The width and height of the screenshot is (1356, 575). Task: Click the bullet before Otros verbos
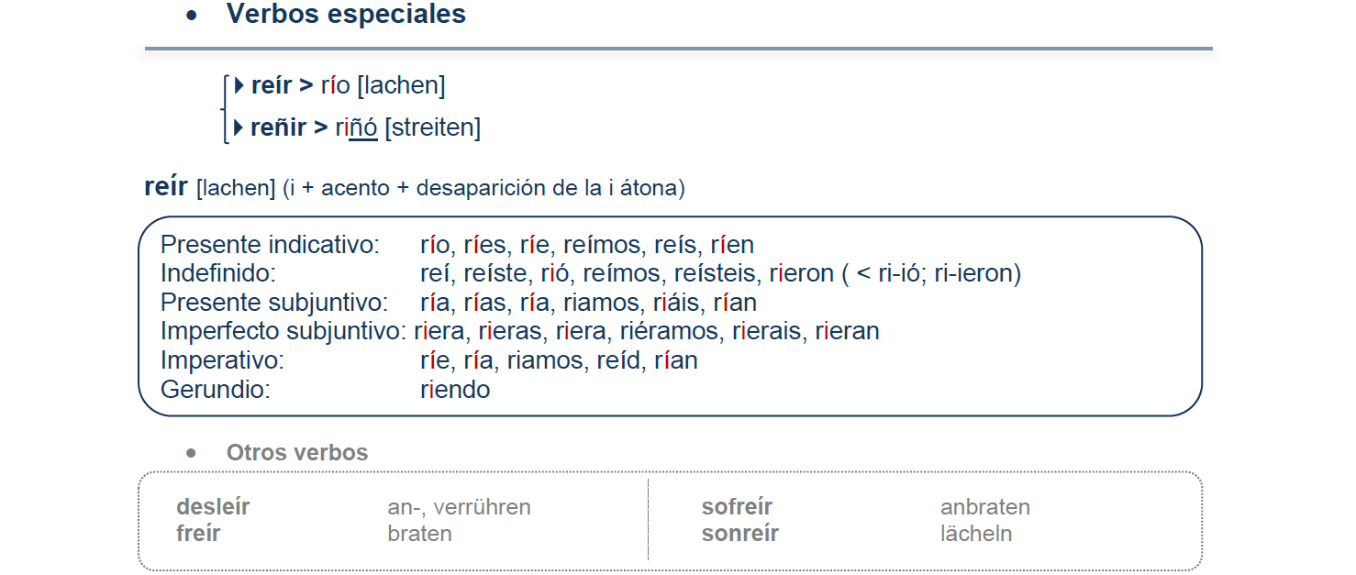pos(191,453)
